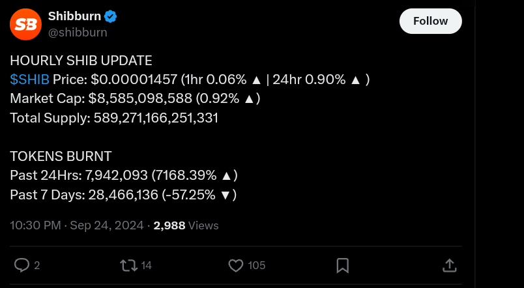
Task: Click the TOKENS BURNT text line
Action: point(61,156)
